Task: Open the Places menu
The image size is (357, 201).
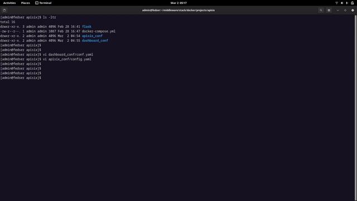Action: [x=25, y=3]
